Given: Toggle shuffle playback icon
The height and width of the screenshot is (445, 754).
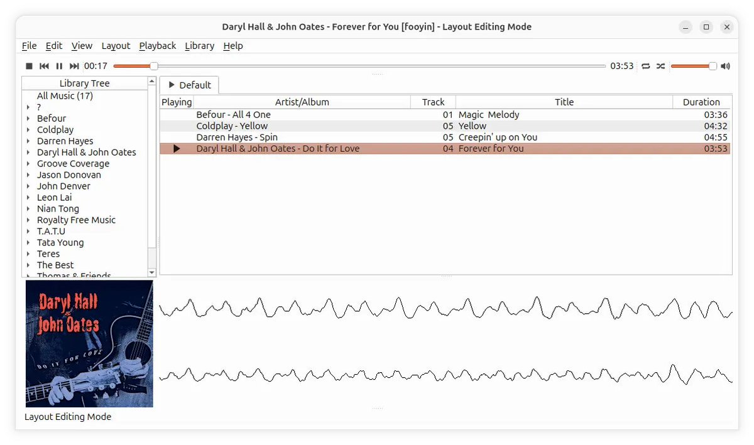Looking at the screenshot, I should pyautogui.click(x=660, y=66).
